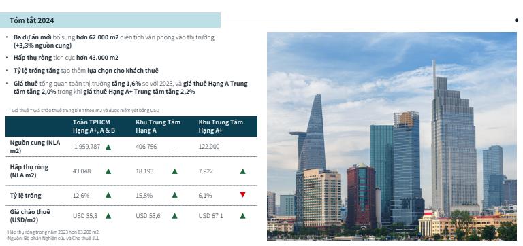The width and height of the screenshot is (523, 246).
Task: Click the green arrow beside USD 53,6
Action: tap(174, 216)
